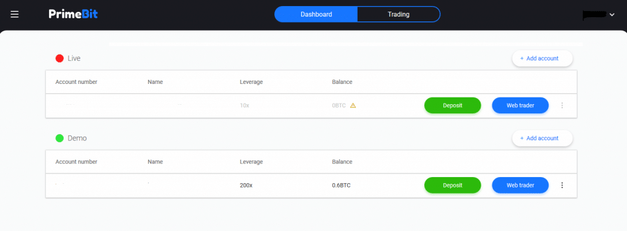The width and height of the screenshot is (627, 231).
Task: Open Web trader for Live account
Action: [520, 105]
